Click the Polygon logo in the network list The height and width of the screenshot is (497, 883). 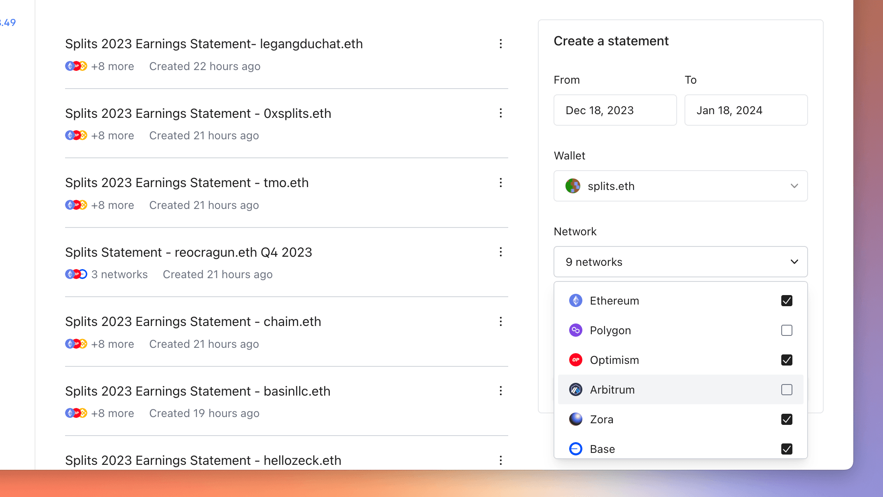pyautogui.click(x=575, y=330)
